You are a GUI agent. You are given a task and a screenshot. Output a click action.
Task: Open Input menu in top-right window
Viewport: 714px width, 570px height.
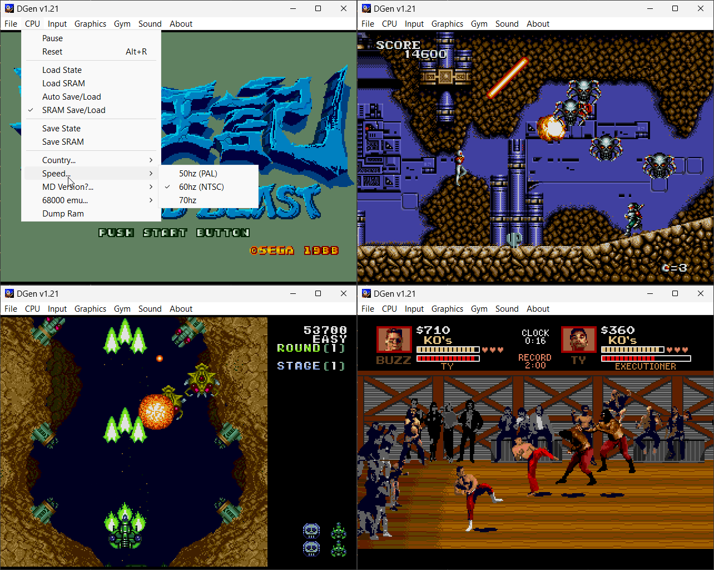tap(414, 24)
